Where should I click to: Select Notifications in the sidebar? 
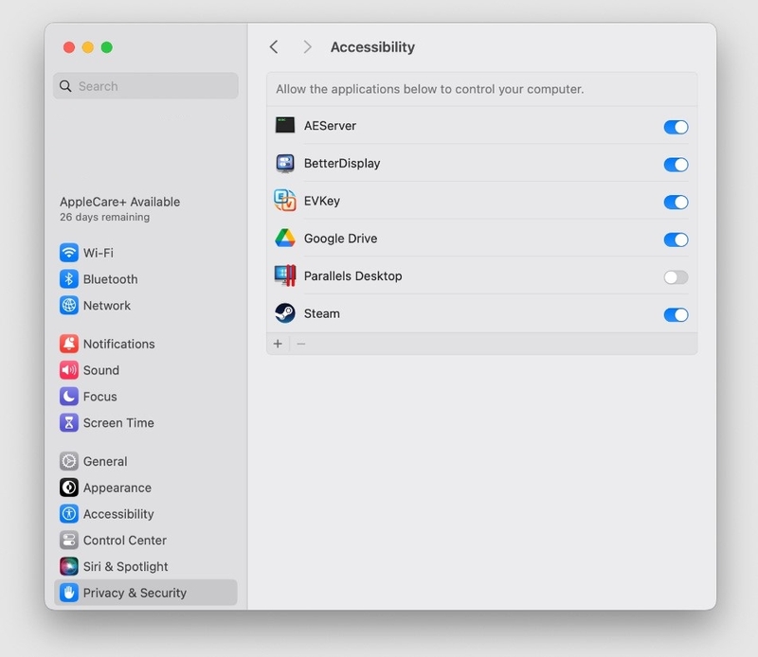146,344
